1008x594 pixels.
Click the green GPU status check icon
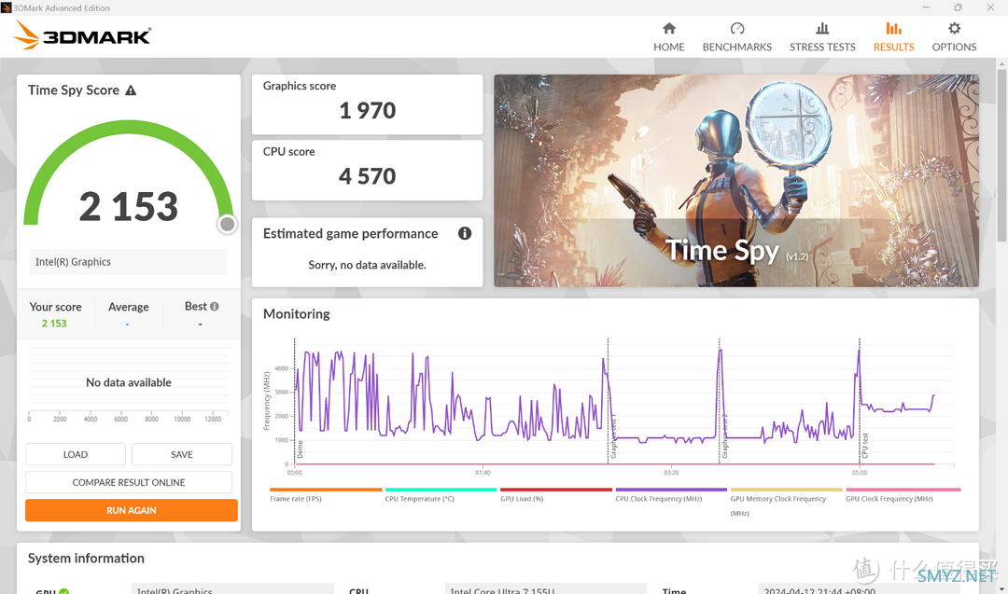click(63, 591)
